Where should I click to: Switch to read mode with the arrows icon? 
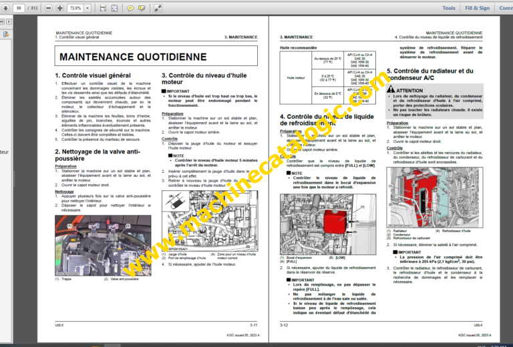[158, 8]
